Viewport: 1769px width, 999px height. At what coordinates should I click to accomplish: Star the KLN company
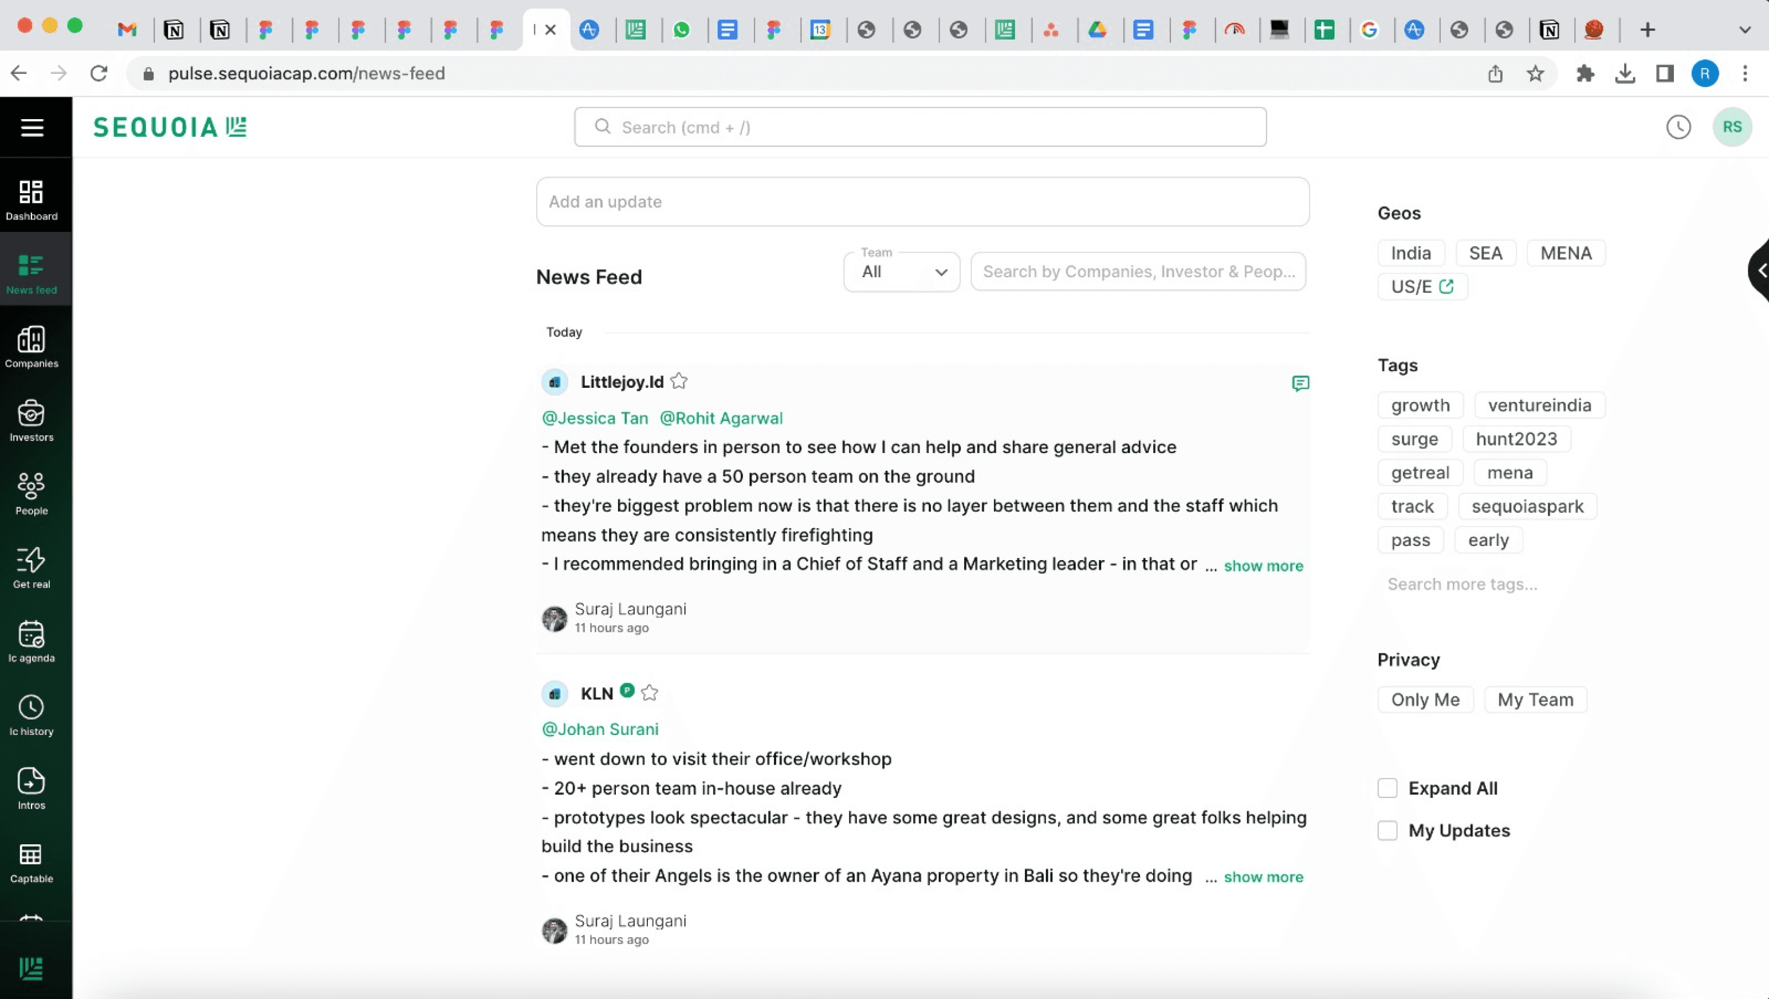[650, 693]
